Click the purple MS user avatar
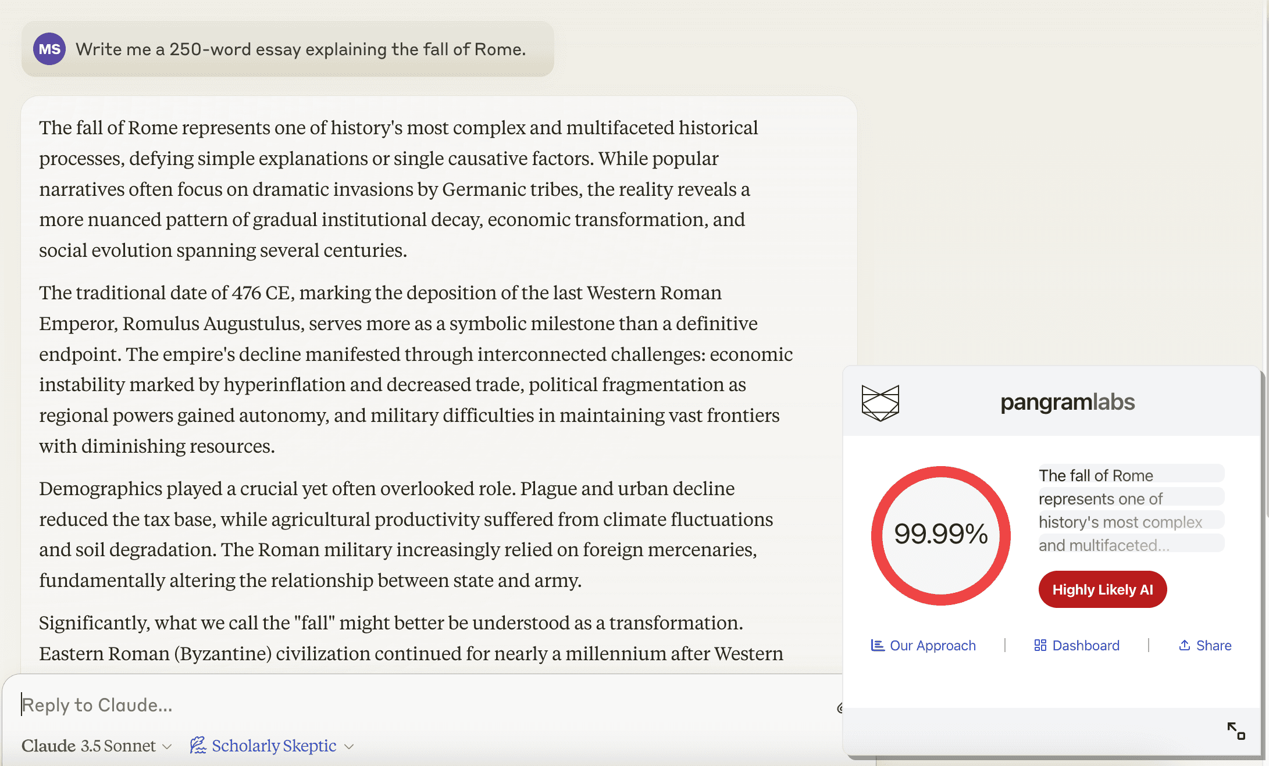Screen dimensions: 1269x766 click(49, 49)
